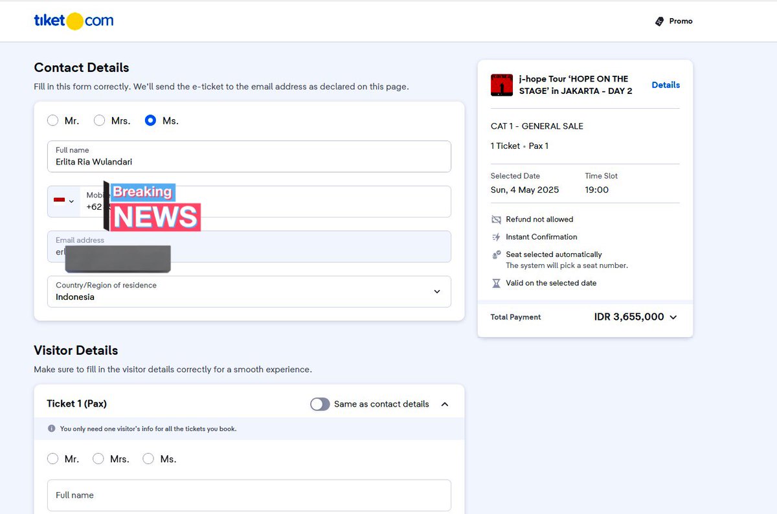Click the 'Visitor Details' heading
This screenshot has width=777, height=514.
coord(76,350)
